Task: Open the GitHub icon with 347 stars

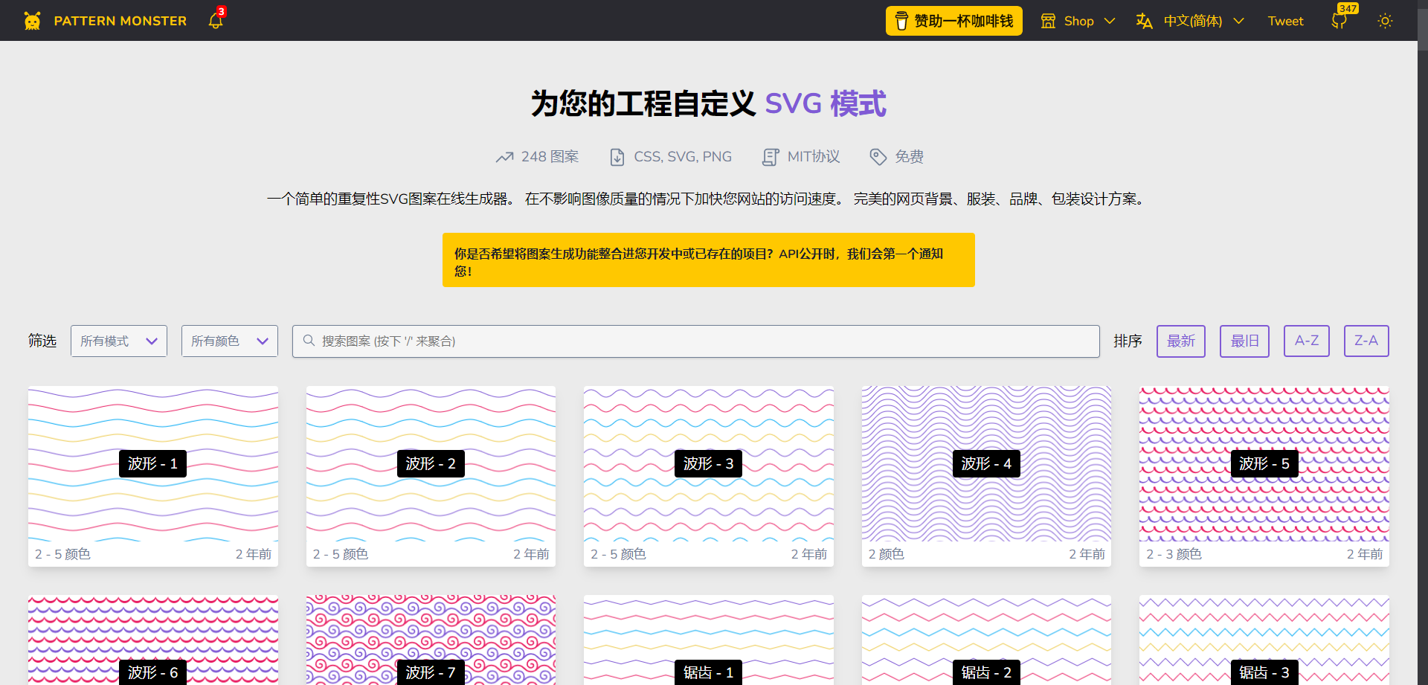Action: click(x=1339, y=21)
